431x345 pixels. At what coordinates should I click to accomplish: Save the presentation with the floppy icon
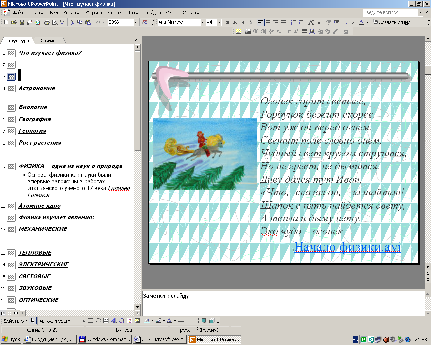tap(22, 22)
